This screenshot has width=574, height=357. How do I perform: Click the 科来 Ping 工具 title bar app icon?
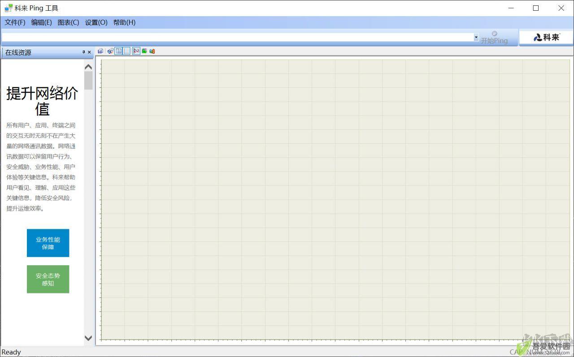tap(9, 8)
